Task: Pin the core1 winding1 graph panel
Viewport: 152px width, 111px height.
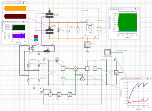Action: point(23,22)
